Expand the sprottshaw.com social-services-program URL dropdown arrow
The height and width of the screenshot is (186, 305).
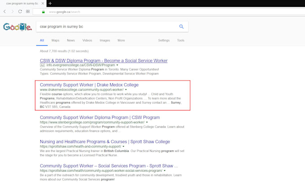click(x=165, y=171)
